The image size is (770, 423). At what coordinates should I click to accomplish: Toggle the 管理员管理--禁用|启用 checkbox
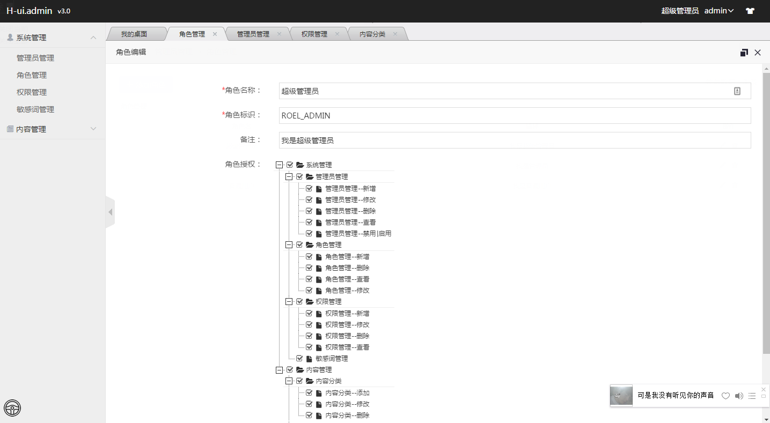[309, 233]
